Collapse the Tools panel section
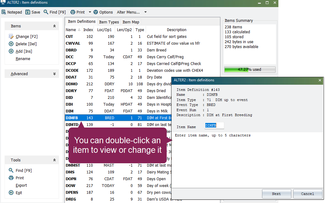The width and height of the screenshot is (325, 203). (54, 160)
